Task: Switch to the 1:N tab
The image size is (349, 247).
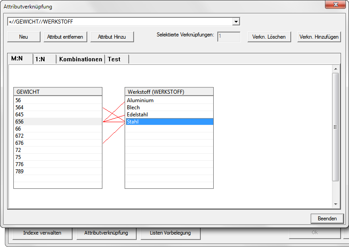Action: [45, 60]
